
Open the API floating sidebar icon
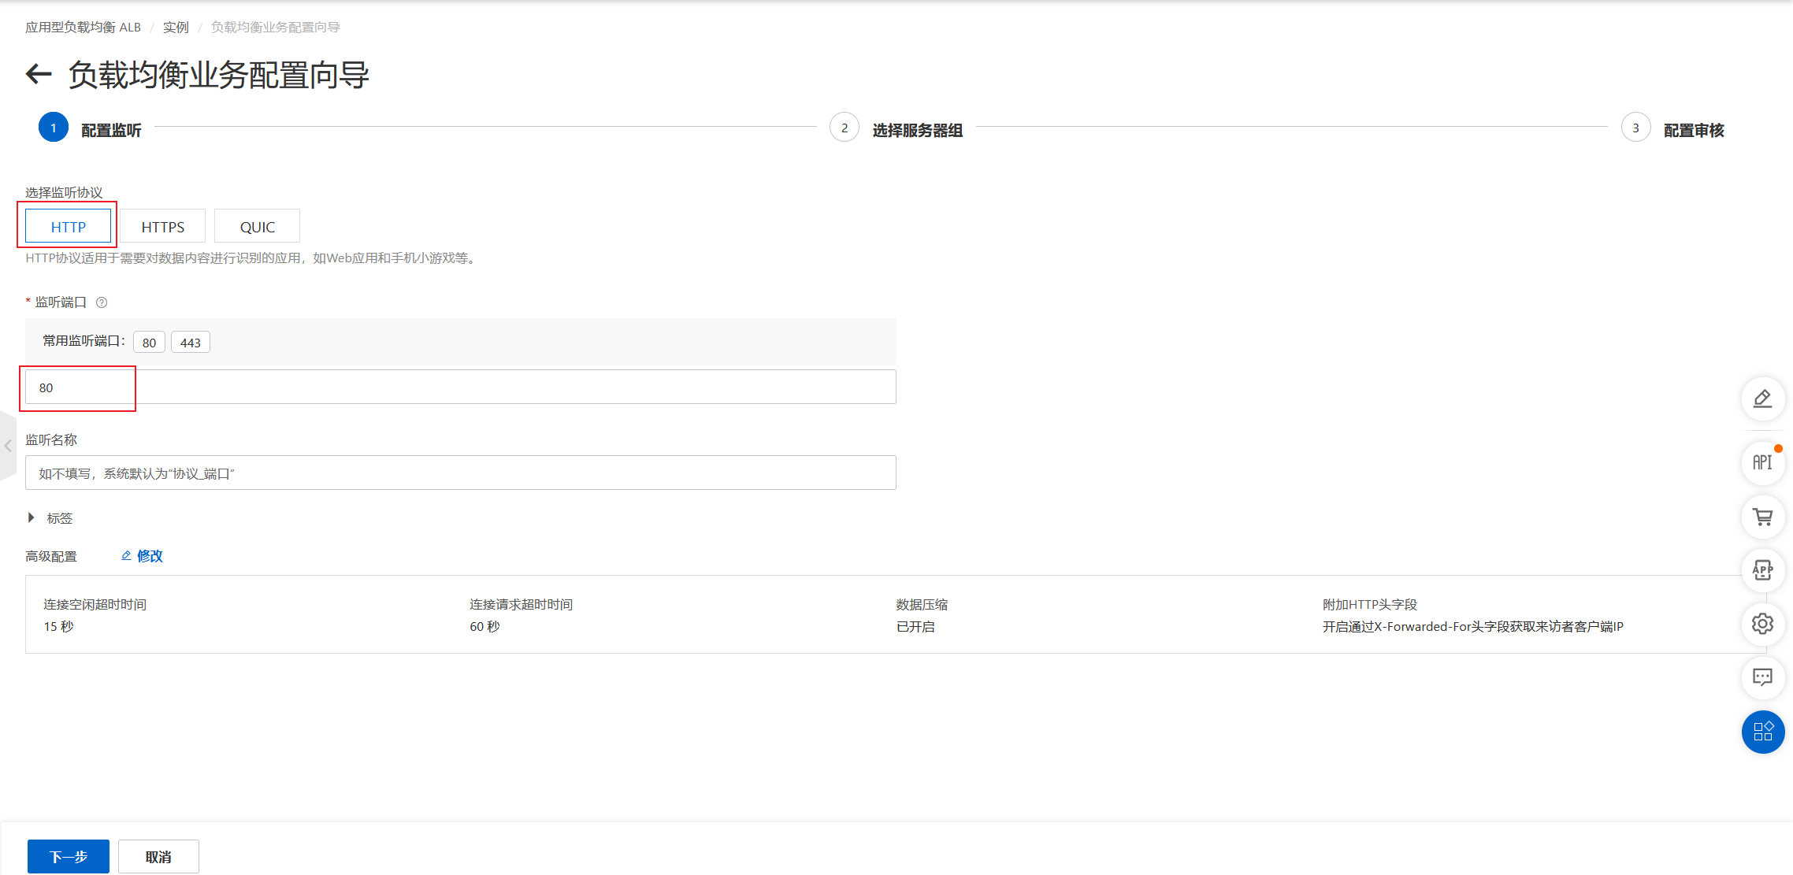pyautogui.click(x=1762, y=462)
